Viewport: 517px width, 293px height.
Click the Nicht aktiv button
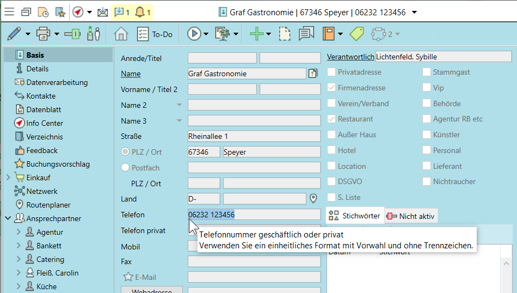click(x=411, y=216)
